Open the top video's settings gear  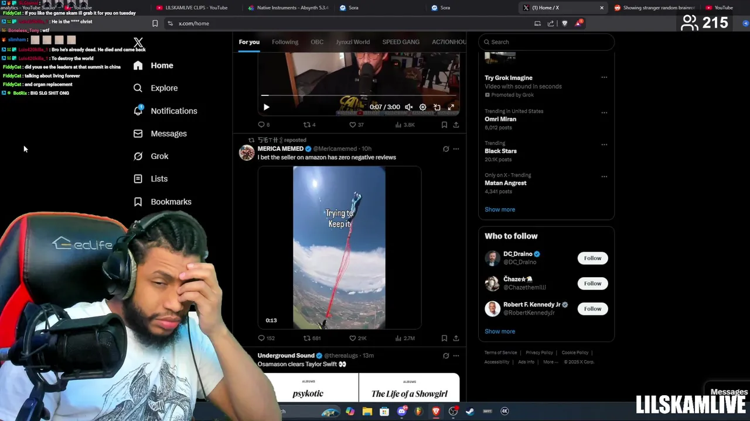pos(422,108)
